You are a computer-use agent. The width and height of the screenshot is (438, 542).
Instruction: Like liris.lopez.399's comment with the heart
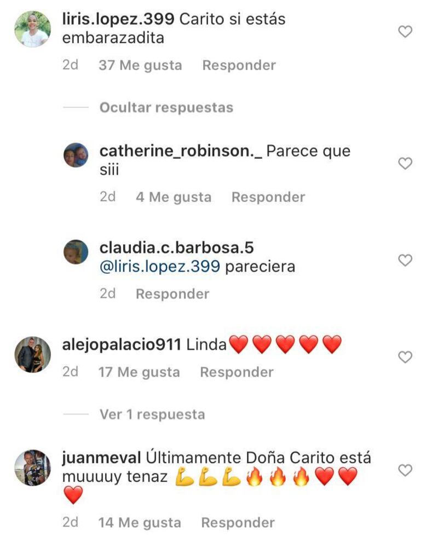[x=405, y=32]
